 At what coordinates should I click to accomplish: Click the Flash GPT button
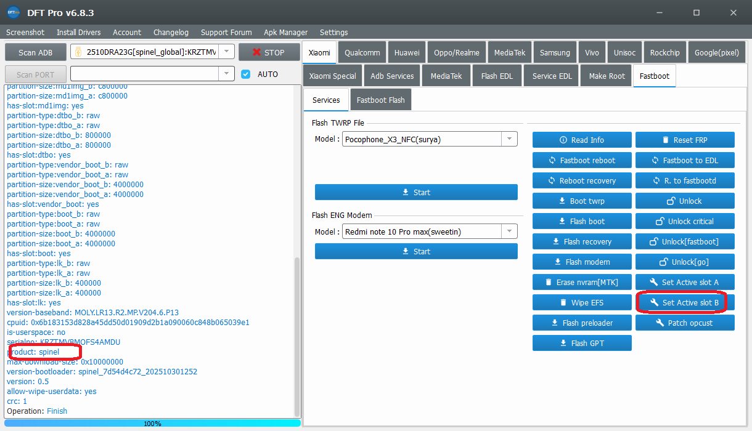[582, 343]
